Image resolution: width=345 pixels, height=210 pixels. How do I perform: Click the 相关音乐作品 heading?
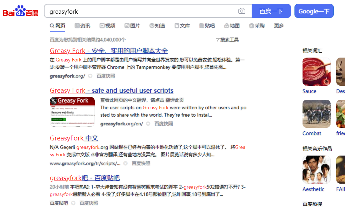[x=317, y=149]
